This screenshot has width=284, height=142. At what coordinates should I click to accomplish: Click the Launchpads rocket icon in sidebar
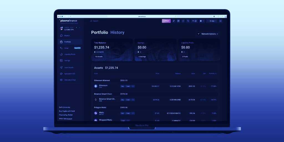point(61,67)
